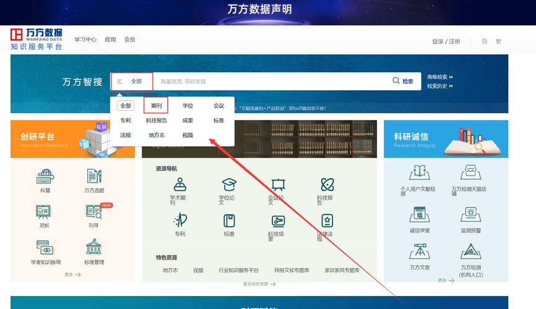Open 地方志 under 特色资源
This screenshot has width=536, height=309.
pos(170,270)
